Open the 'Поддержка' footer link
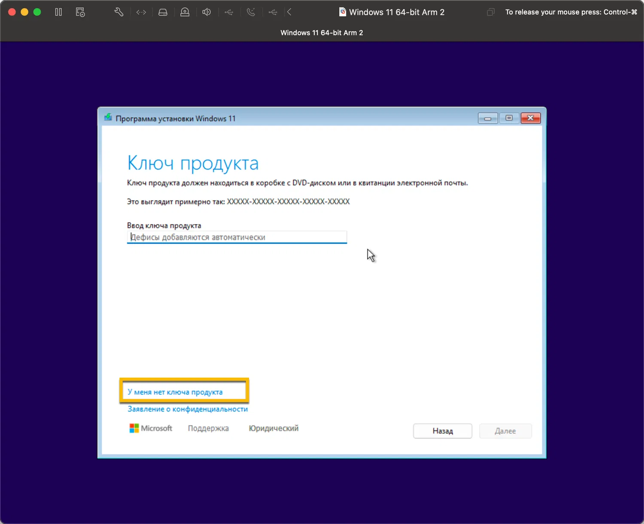 pyautogui.click(x=208, y=428)
